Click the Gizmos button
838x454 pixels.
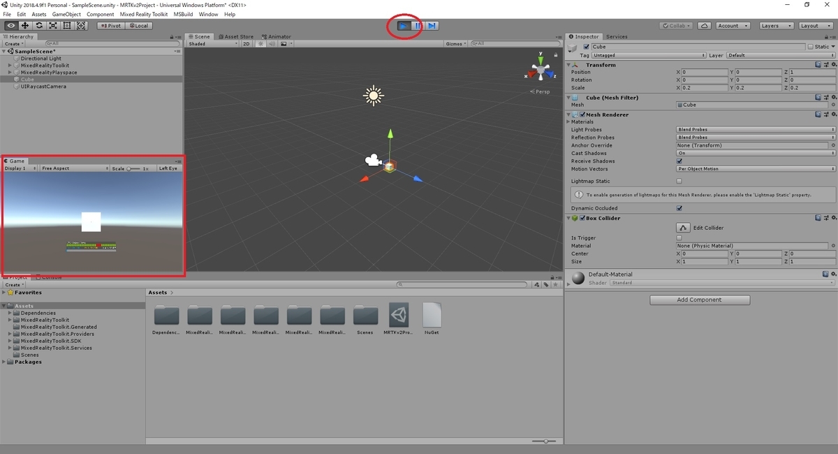click(455, 43)
